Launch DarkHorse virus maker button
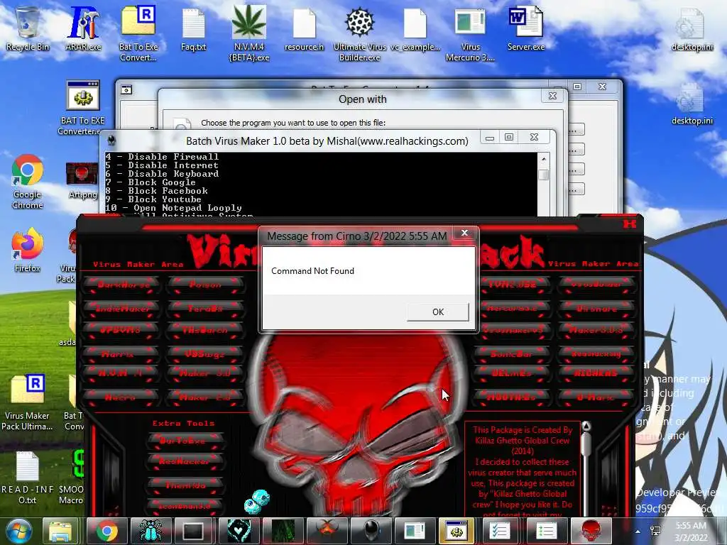 point(122,285)
